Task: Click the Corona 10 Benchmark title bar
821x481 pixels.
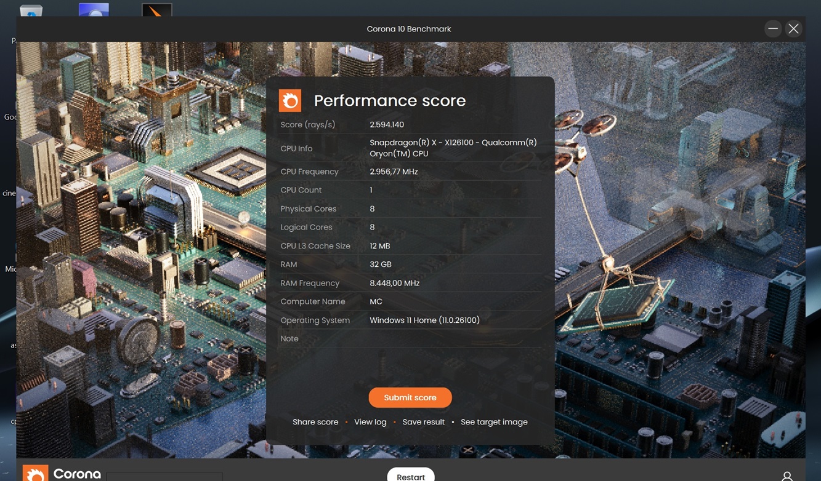Action: tap(408, 29)
